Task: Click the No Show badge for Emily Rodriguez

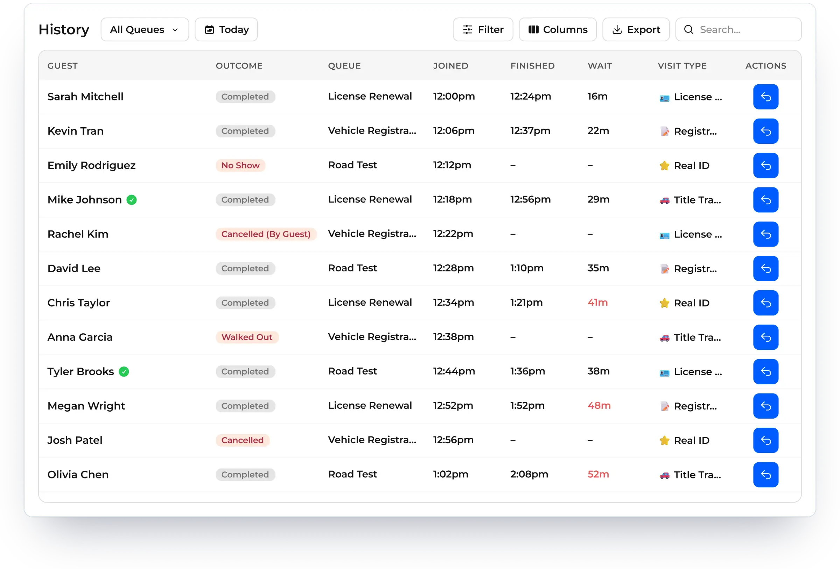Action: pos(240,165)
